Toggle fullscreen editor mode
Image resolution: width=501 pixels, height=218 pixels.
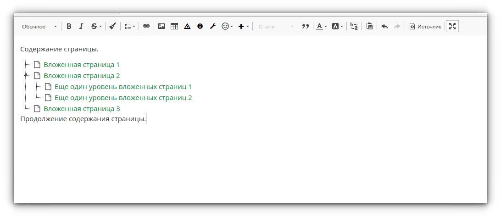[452, 27]
